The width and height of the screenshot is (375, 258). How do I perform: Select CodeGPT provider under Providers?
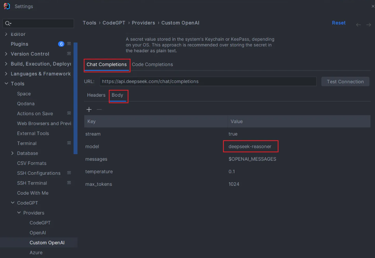(40, 223)
